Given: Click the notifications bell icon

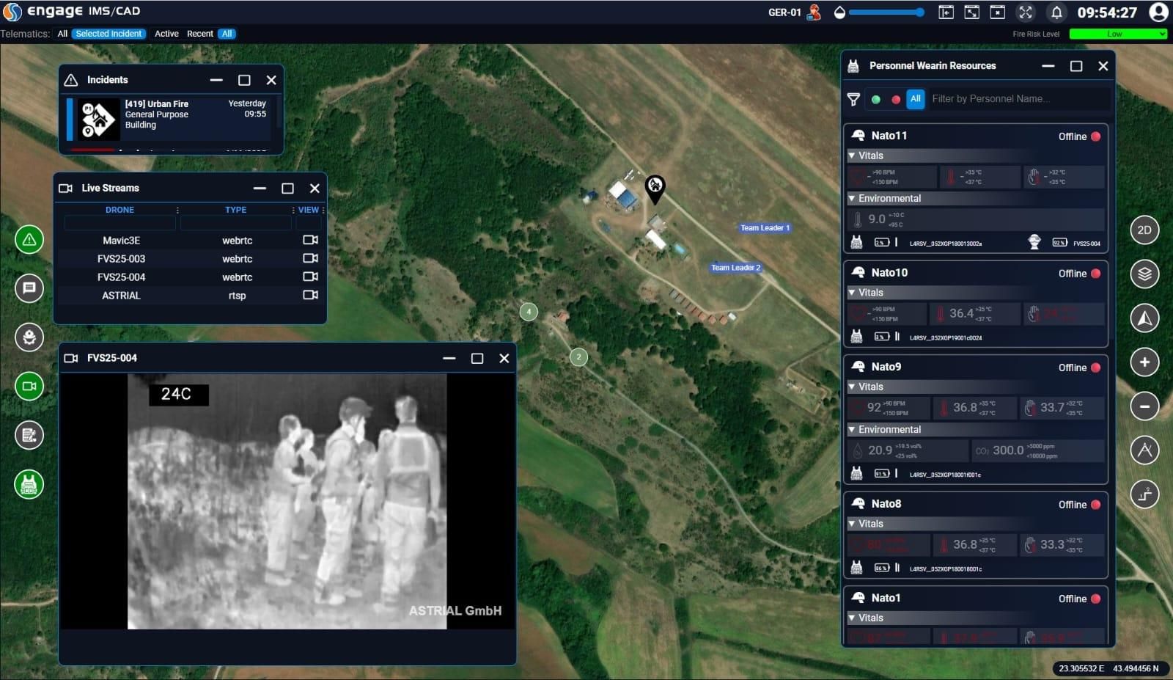Looking at the screenshot, I should click(x=1056, y=12).
